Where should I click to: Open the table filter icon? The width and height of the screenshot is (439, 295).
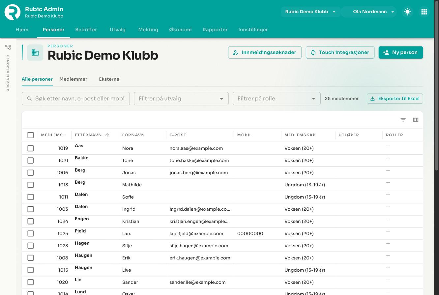(x=403, y=120)
